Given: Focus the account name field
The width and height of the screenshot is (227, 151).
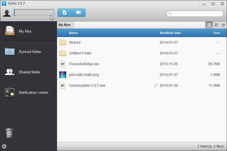Looking at the screenshot, I should (34, 13).
